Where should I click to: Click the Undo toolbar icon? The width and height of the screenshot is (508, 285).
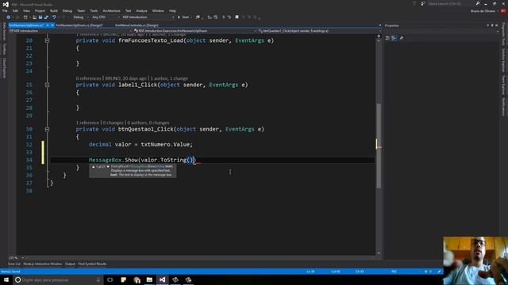coord(54,17)
